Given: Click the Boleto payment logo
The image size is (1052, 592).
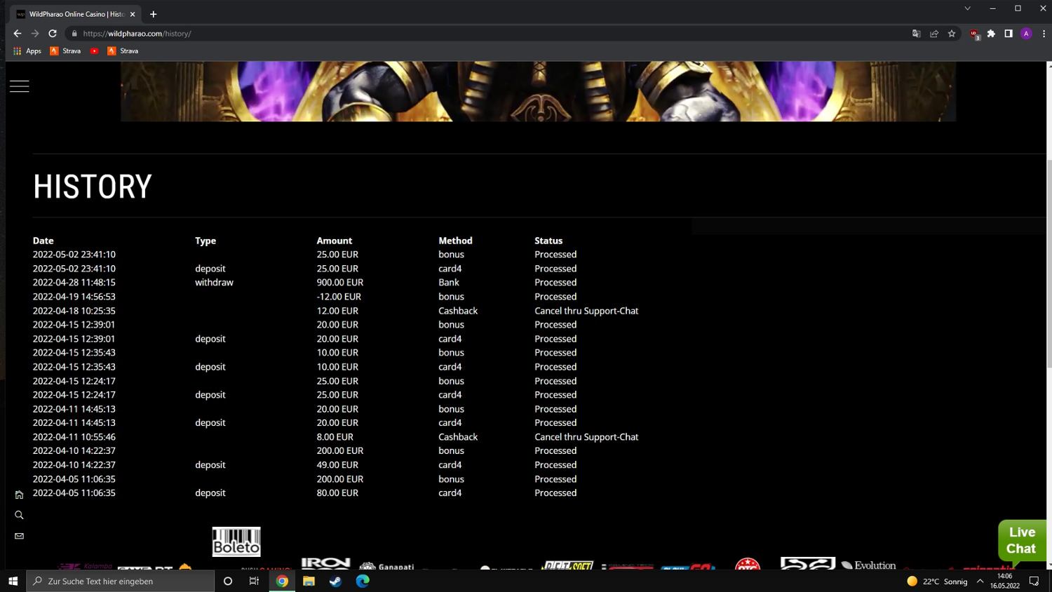Looking at the screenshot, I should coord(236,541).
